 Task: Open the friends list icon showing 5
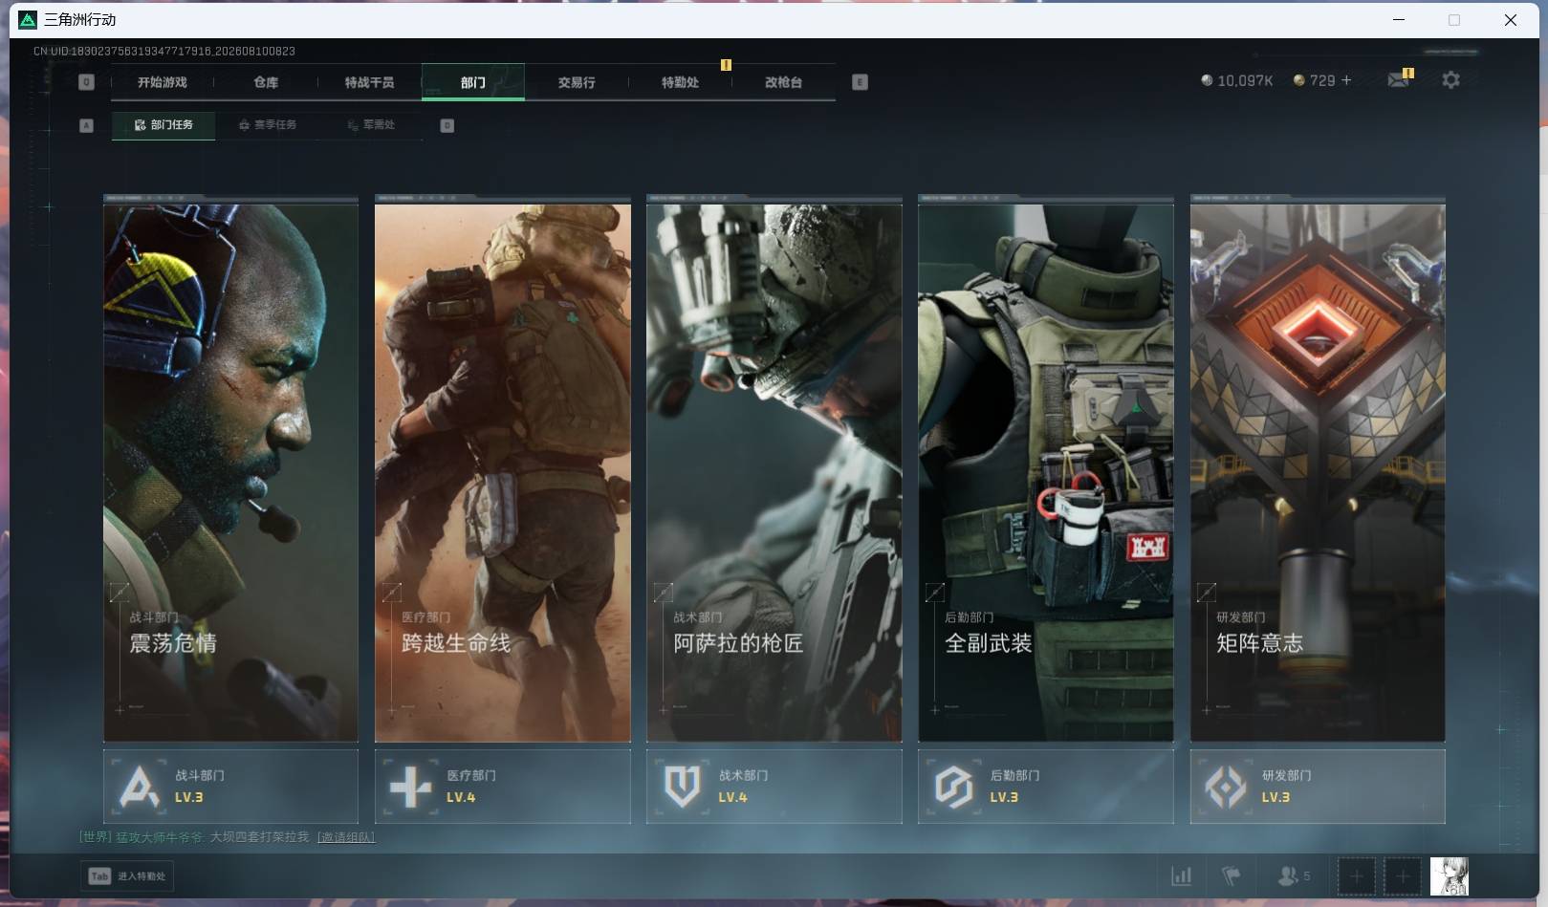[x=1294, y=875]
